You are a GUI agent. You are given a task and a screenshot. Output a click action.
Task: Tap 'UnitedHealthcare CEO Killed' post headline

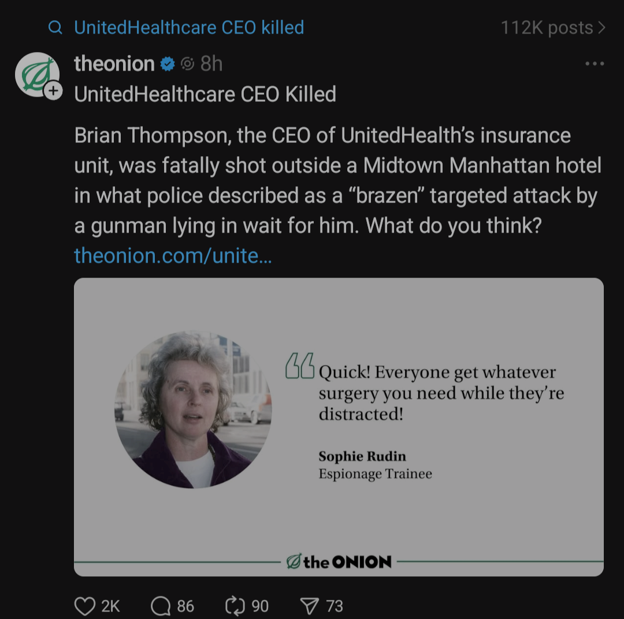click(205, 94)
